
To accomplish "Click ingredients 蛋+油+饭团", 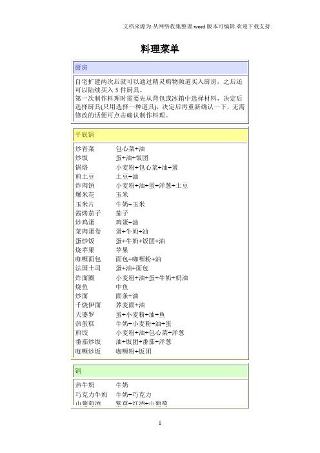I will coord(132,158).
